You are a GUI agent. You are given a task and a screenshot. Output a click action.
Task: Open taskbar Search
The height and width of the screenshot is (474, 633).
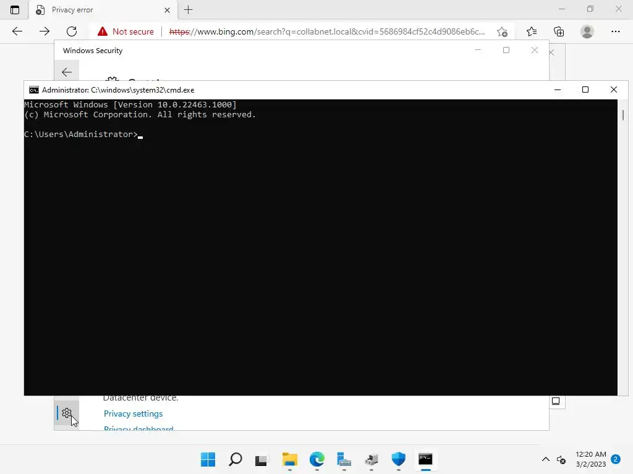click(x=236, y=459)
